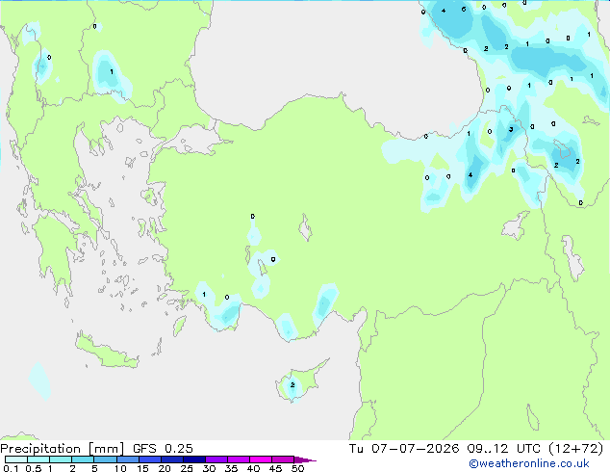The height and width of the screenshot is (472, 610).
Task: Click the 'Precipitation [mm]' title text
Action: [63, 449]
